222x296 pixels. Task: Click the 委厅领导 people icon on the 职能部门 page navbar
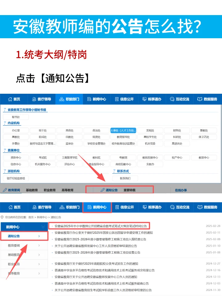[34, 99]
